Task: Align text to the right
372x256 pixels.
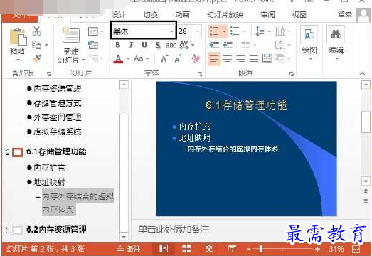Action: pyautogui.click(x=240, y=58)
